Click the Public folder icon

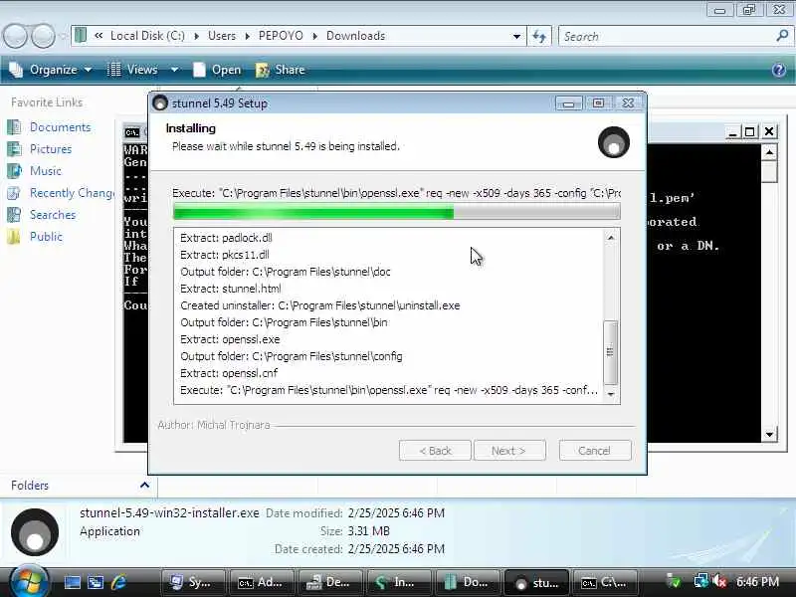14,237
